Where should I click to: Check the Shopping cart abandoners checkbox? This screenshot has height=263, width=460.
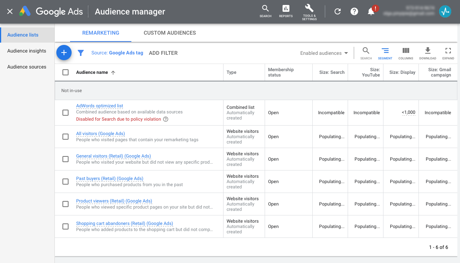(x=65, y=226)
